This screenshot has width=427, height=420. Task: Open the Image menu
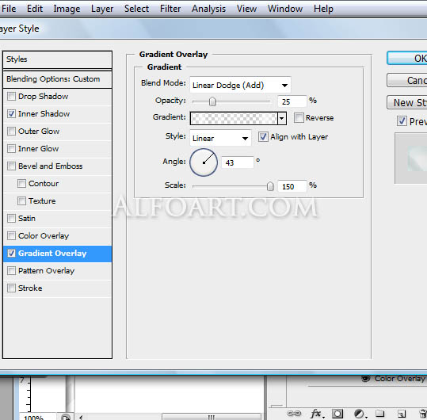[67, 9]
